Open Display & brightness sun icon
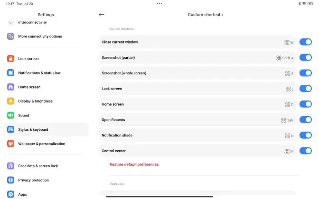Image resolution: width=319 pixels, height=199 pixels. pyautogui.click(x=10, y=101)
